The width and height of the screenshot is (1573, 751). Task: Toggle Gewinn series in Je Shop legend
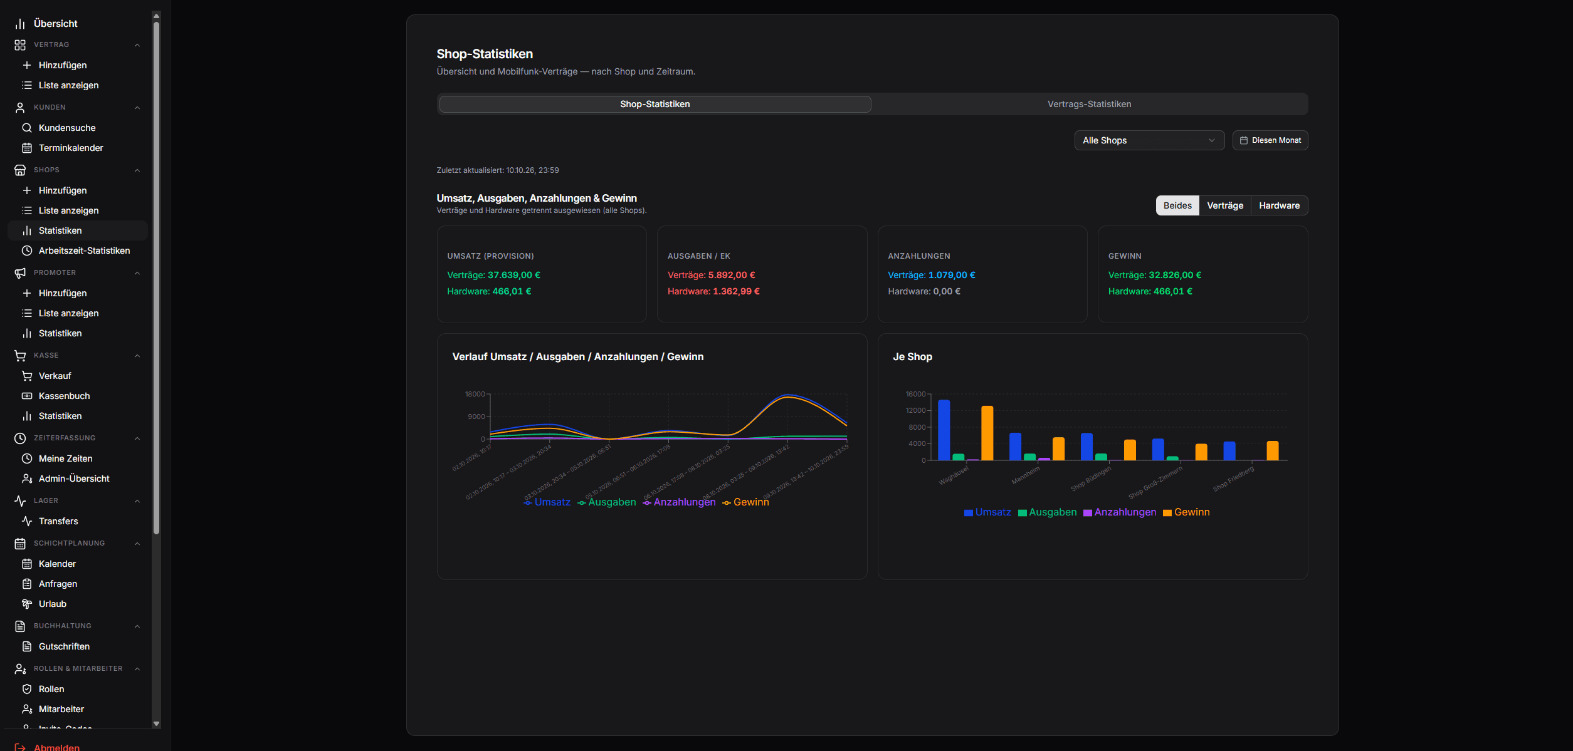point(1186,512)
